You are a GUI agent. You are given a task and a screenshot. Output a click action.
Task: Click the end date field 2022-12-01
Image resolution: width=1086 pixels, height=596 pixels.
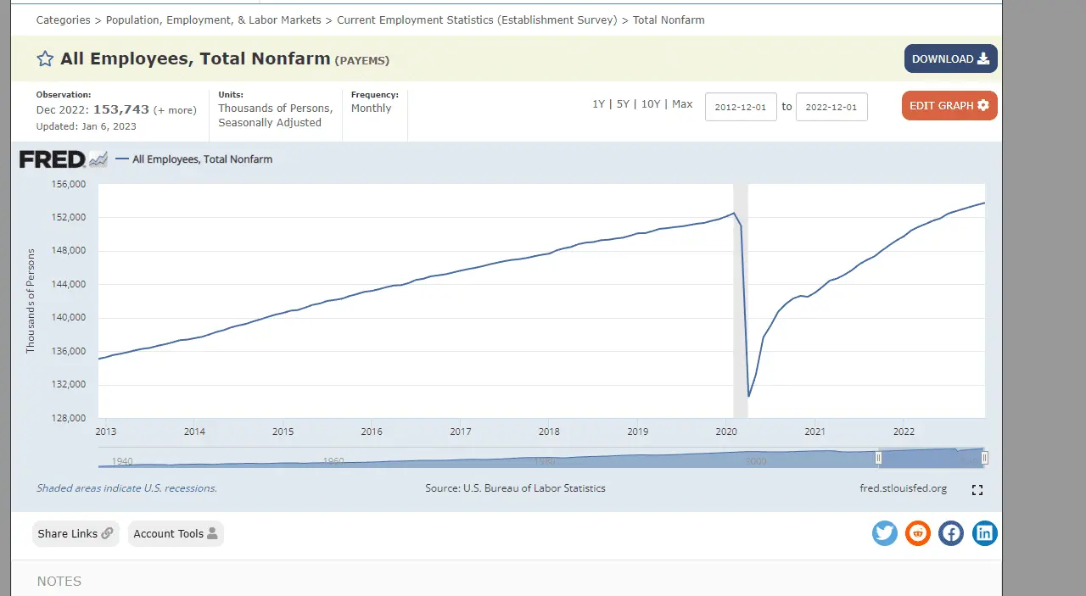[831, 107]
